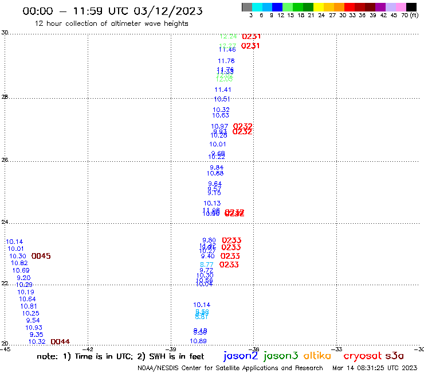Click the light green legend swatch
Viewport: 424px width, 373px height.
pyautogui.click(x=288, y=7)
